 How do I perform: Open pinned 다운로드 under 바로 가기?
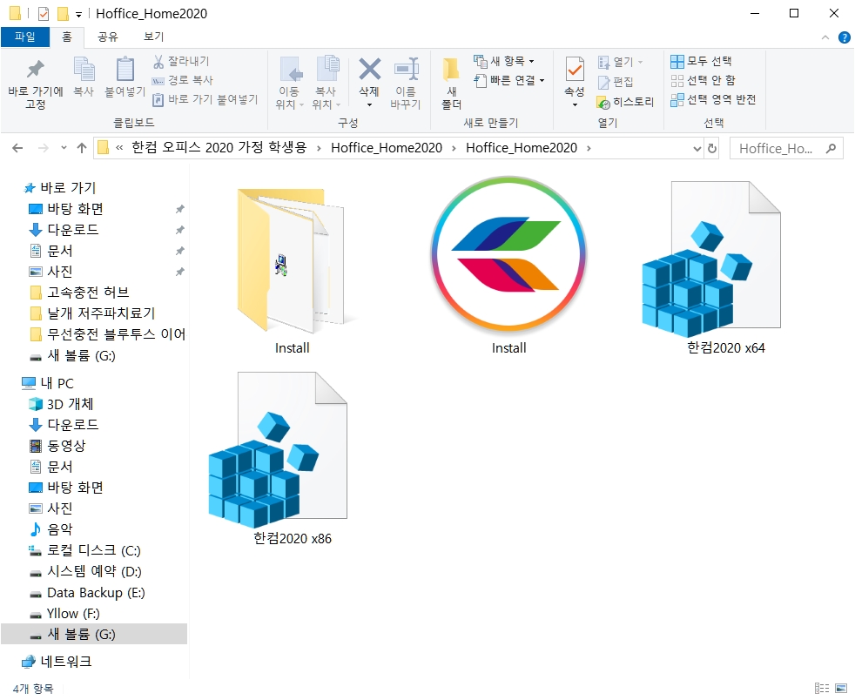[73, 230]
